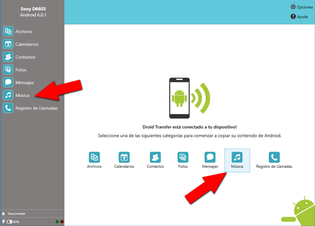Open Contactos icon in the sidebar
The image size is (315, 226).
pyautogui.click(x=8, y=57)
